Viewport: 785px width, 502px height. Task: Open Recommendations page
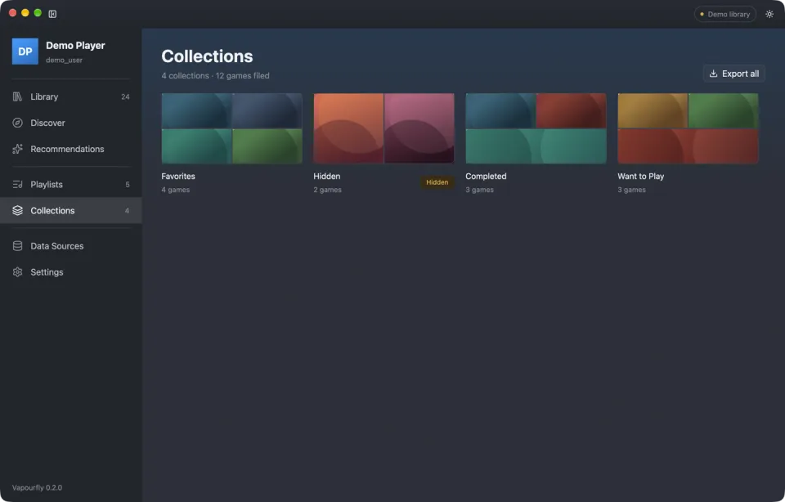[70, 149]
